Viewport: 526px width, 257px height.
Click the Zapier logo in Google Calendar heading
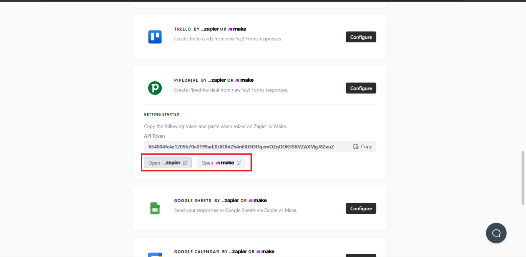coord(238,252)
